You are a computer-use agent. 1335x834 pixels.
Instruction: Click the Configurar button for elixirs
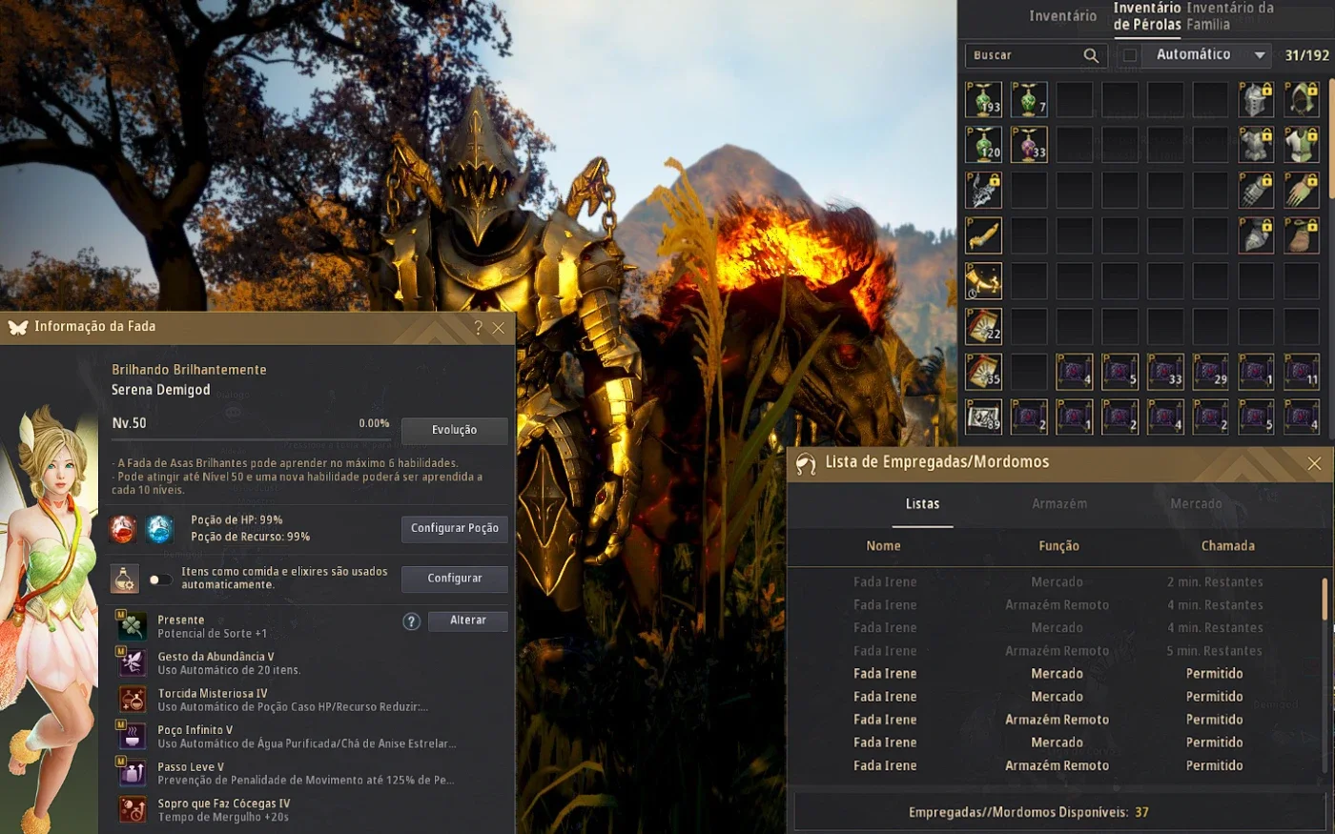(x=454, y=579)
